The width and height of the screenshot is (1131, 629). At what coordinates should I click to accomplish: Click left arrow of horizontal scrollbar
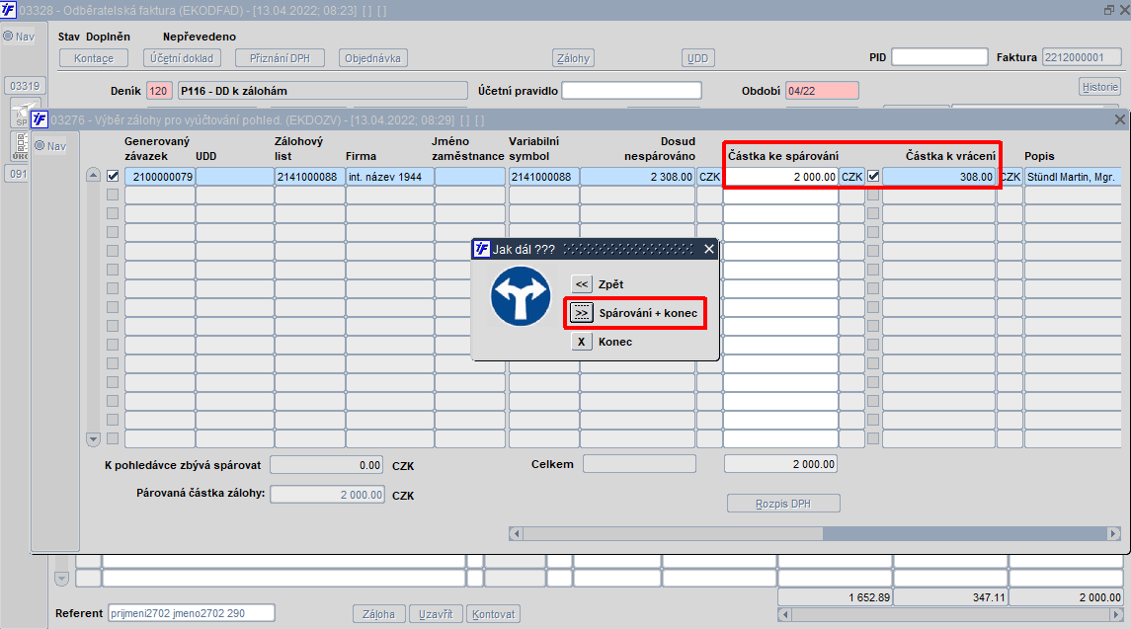point(515,534)
